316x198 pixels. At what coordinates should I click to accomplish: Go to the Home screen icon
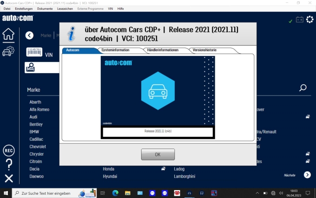8,34
